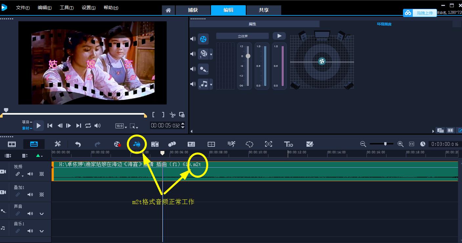The width and height of the screenshot is (462, 243).
Task: Click the timeline zoom slider
Action: tap(385, 144)
